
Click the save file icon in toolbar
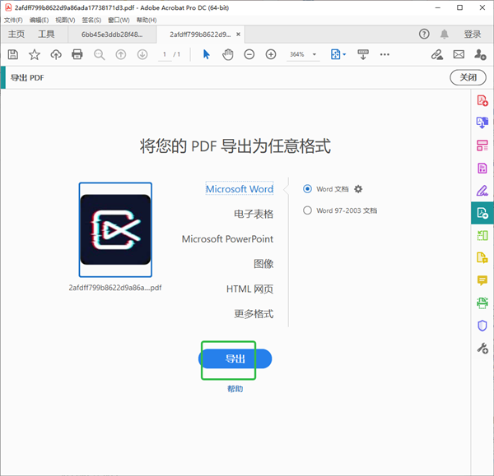[12, 54]
